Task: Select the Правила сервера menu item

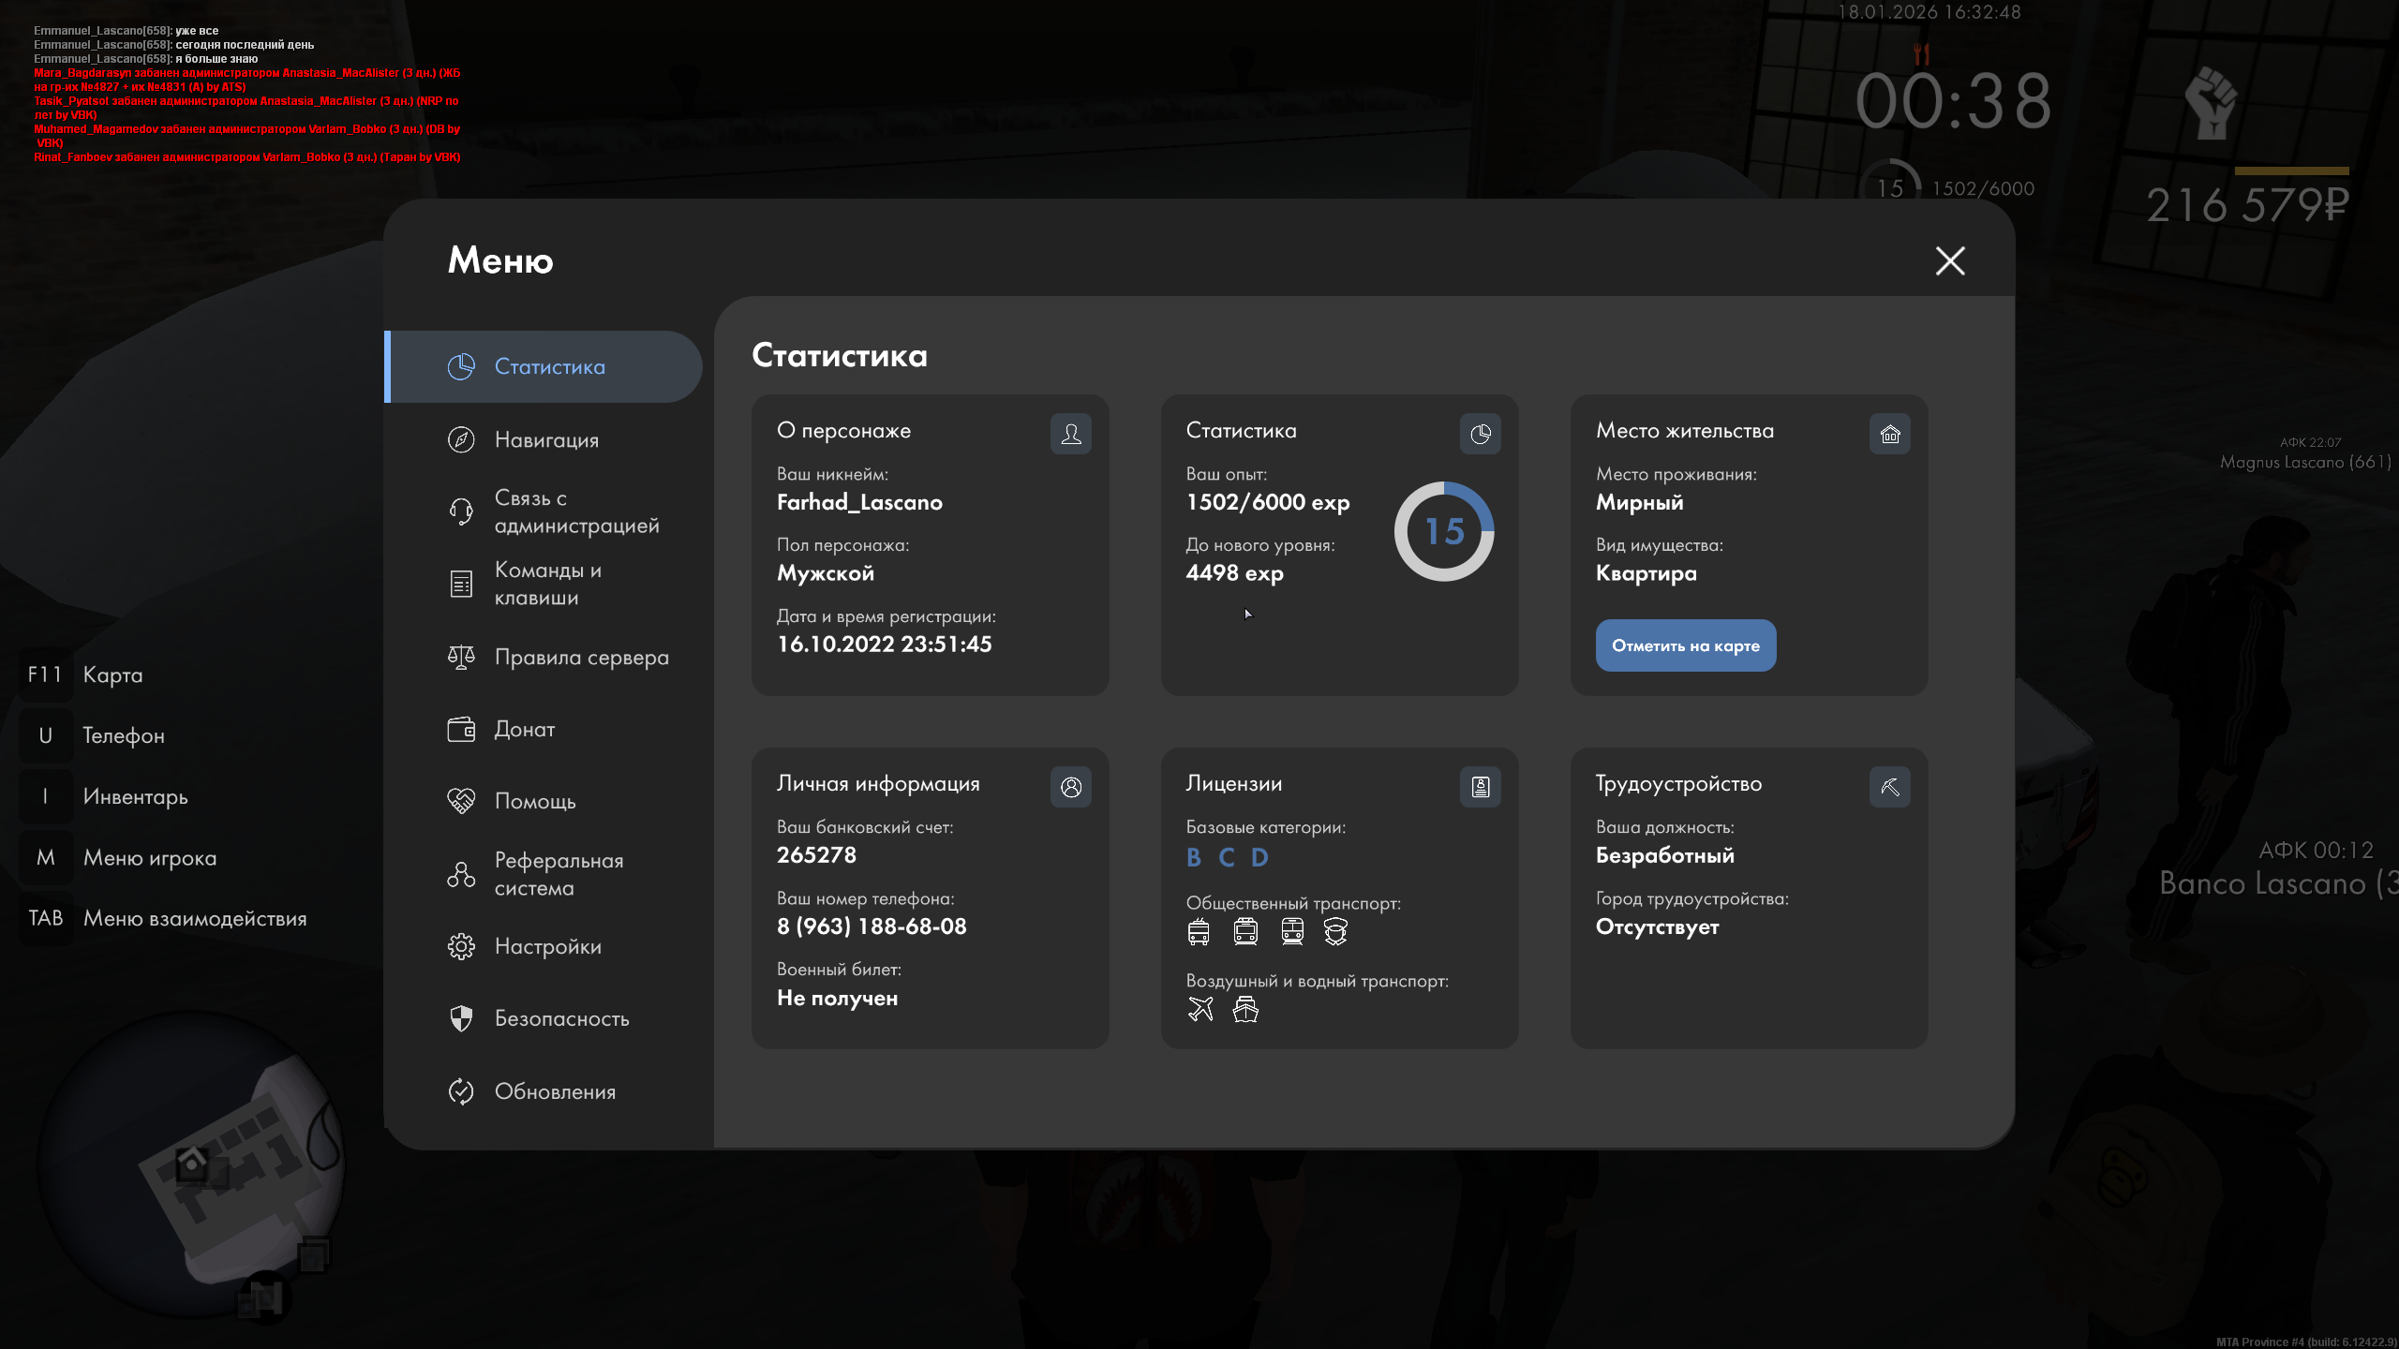Action: (x=581, y=657)
